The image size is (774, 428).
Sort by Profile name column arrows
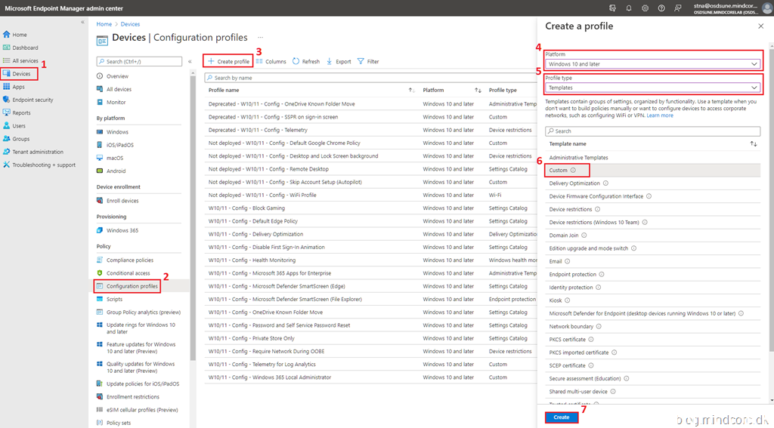412,91
